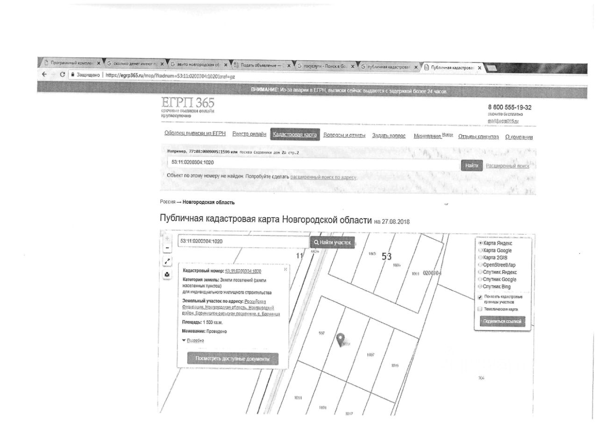Screen dimensions: 598x423
Task: Click the site contact email link
Action: pos(503,121)
